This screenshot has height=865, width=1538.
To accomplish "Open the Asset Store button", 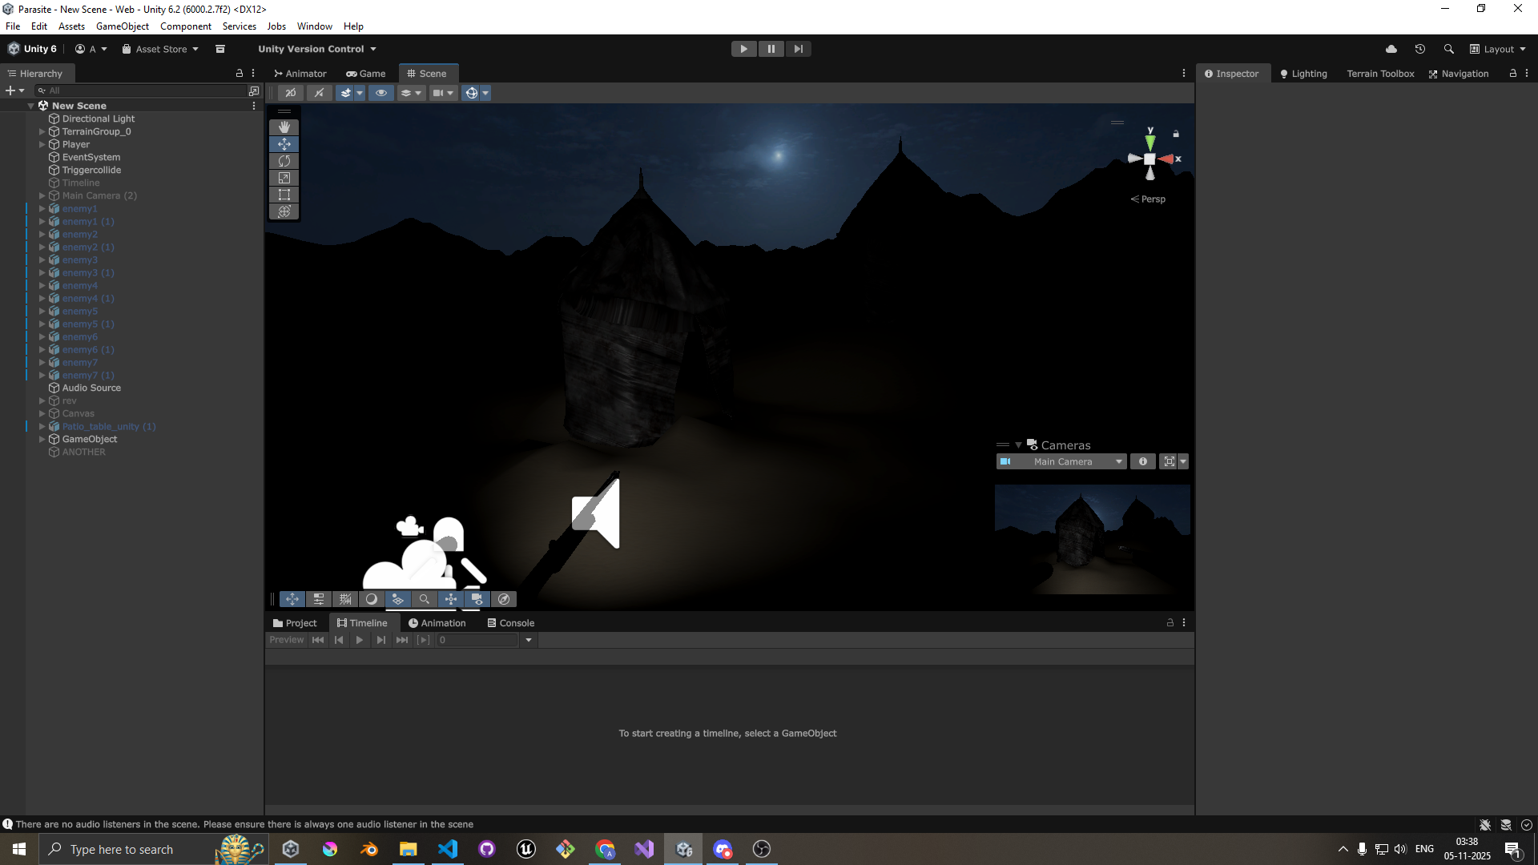I will tap(160, 49).
